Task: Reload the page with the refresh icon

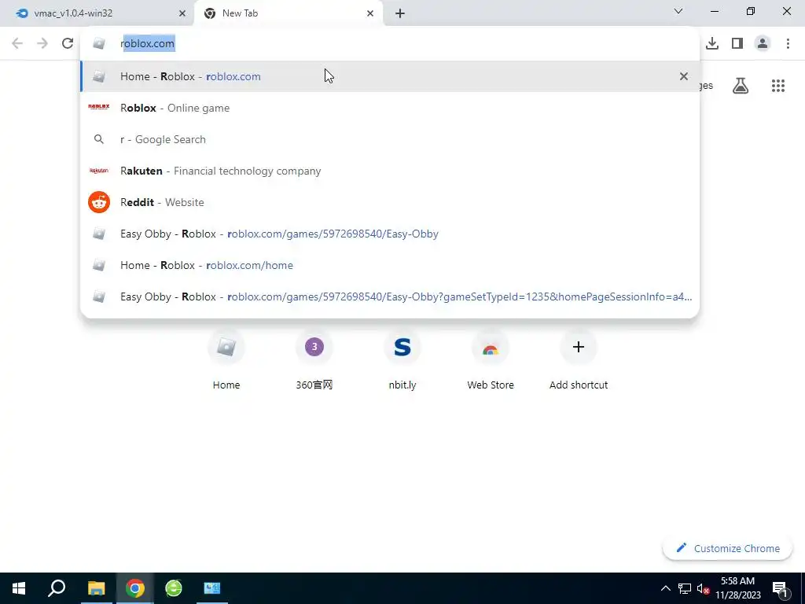Action: coord(68,43)
